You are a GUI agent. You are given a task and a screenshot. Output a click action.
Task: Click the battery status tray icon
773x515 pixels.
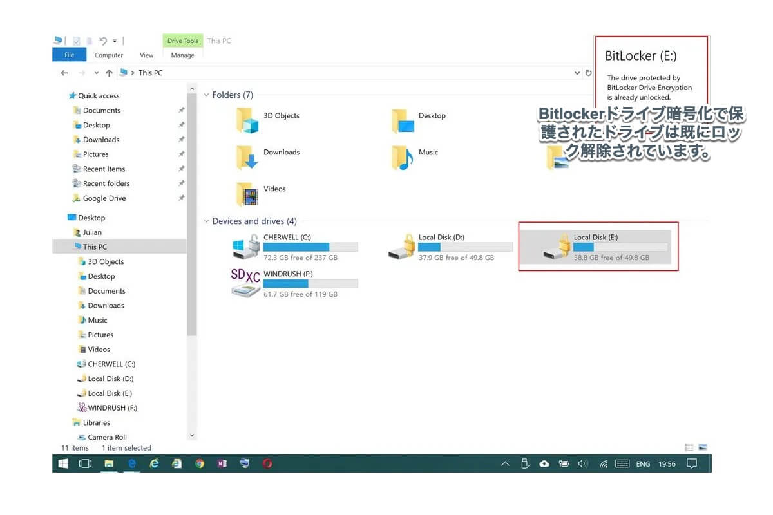point(564,464)
